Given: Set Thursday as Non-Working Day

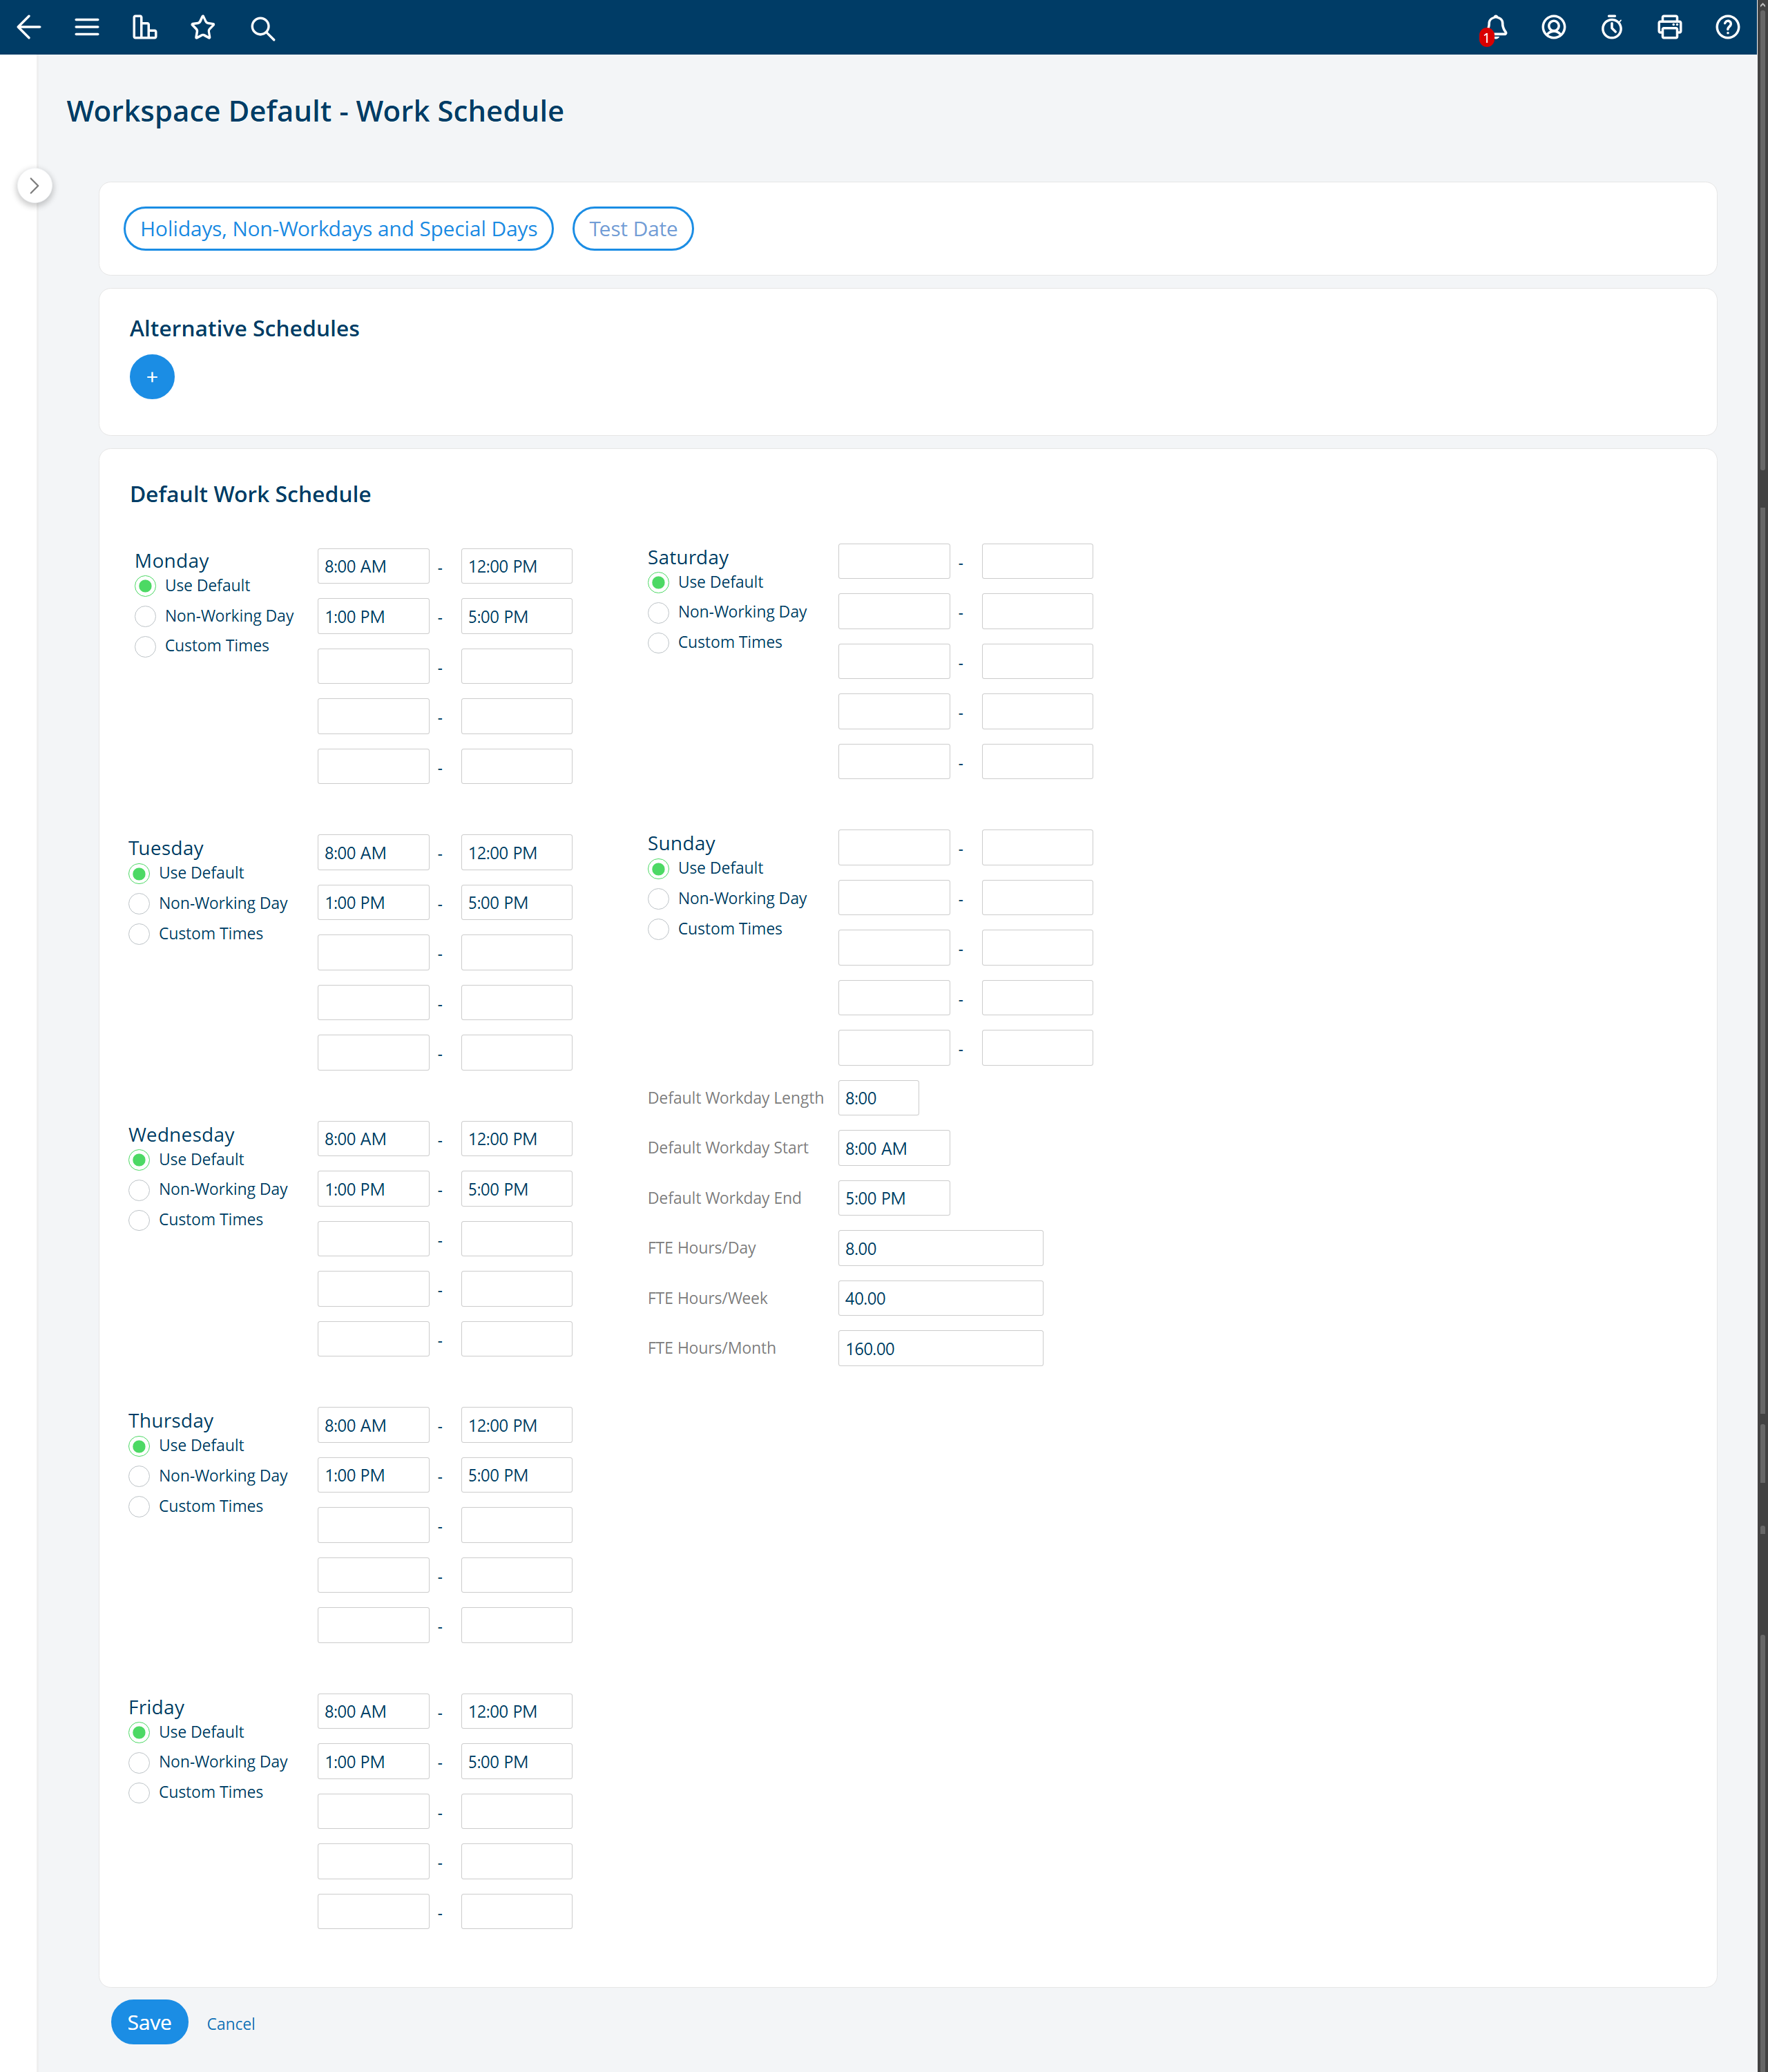Looking at the screenshot, I should tap(139, 1476).
